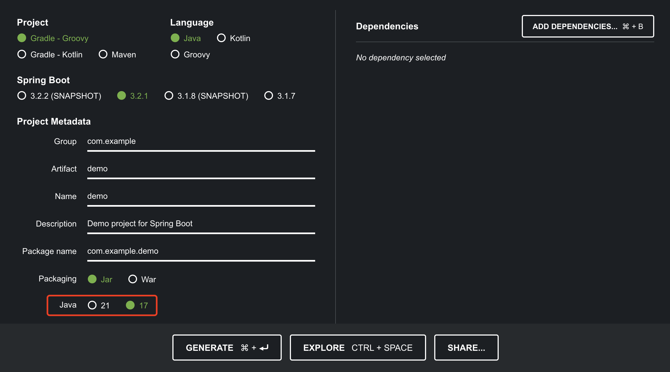Select Spring Boot version 3.2.1

click(x=122, y=96)
